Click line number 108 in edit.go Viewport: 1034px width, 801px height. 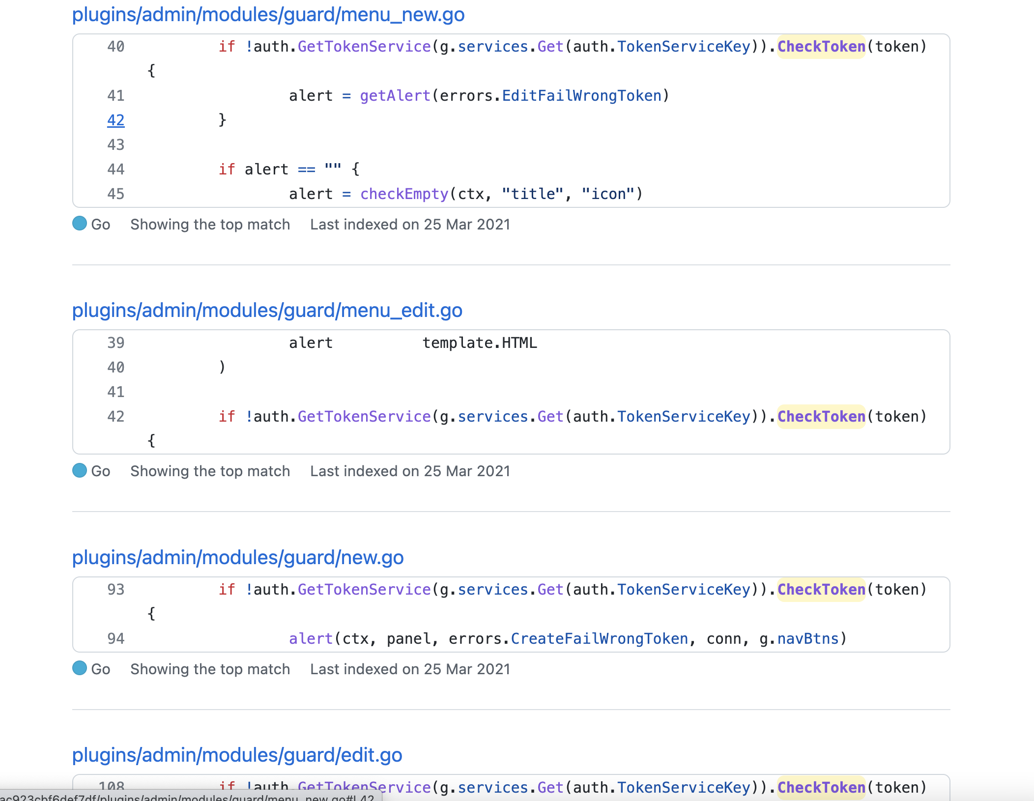click(112, 785)
